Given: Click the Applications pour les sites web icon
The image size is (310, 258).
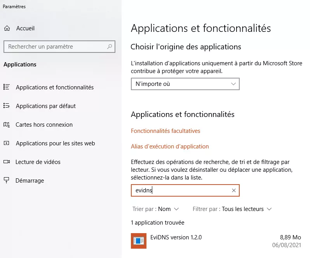Looking at the screenshot, I should pos(6,143).
